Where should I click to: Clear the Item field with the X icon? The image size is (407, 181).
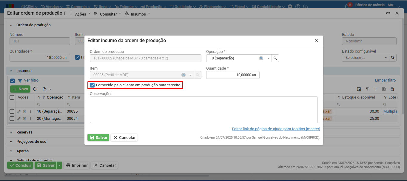pyautogui.click(x=184, y=75)
